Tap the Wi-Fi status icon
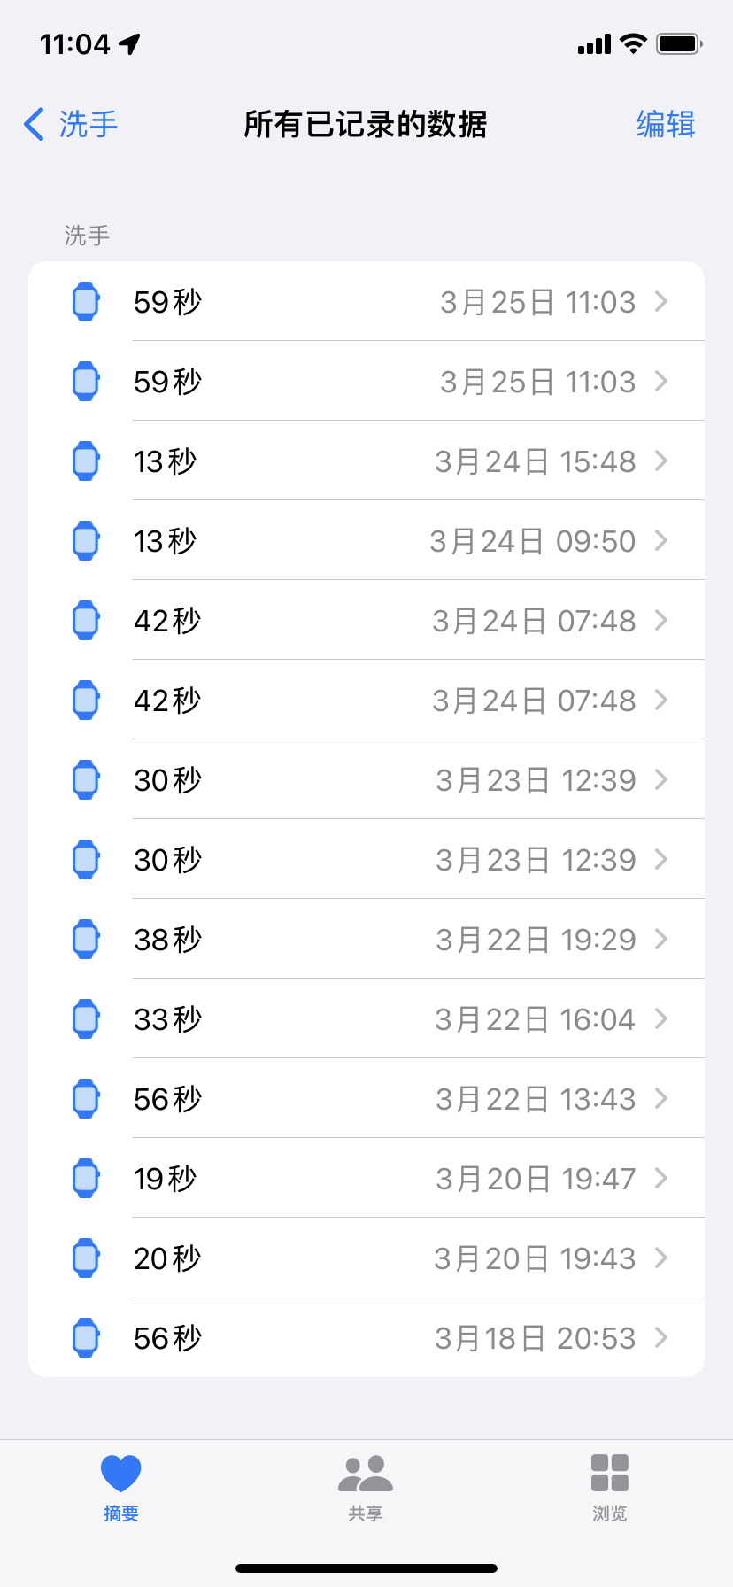This screenshot has height=1587, width=733. pos(634,43)
